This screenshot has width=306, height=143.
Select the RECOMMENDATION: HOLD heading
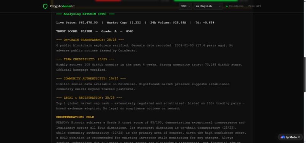[x=75, y=117]
